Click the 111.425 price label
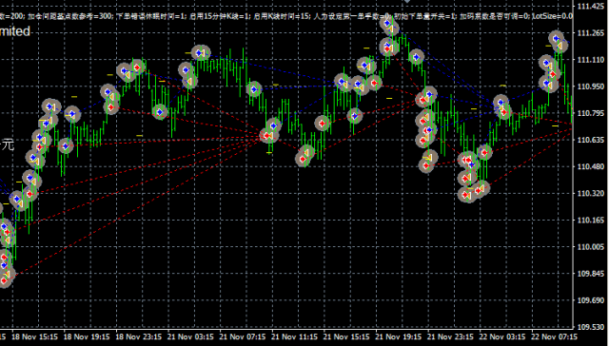Screen dimensions: 609x346 tap(590, 7)
